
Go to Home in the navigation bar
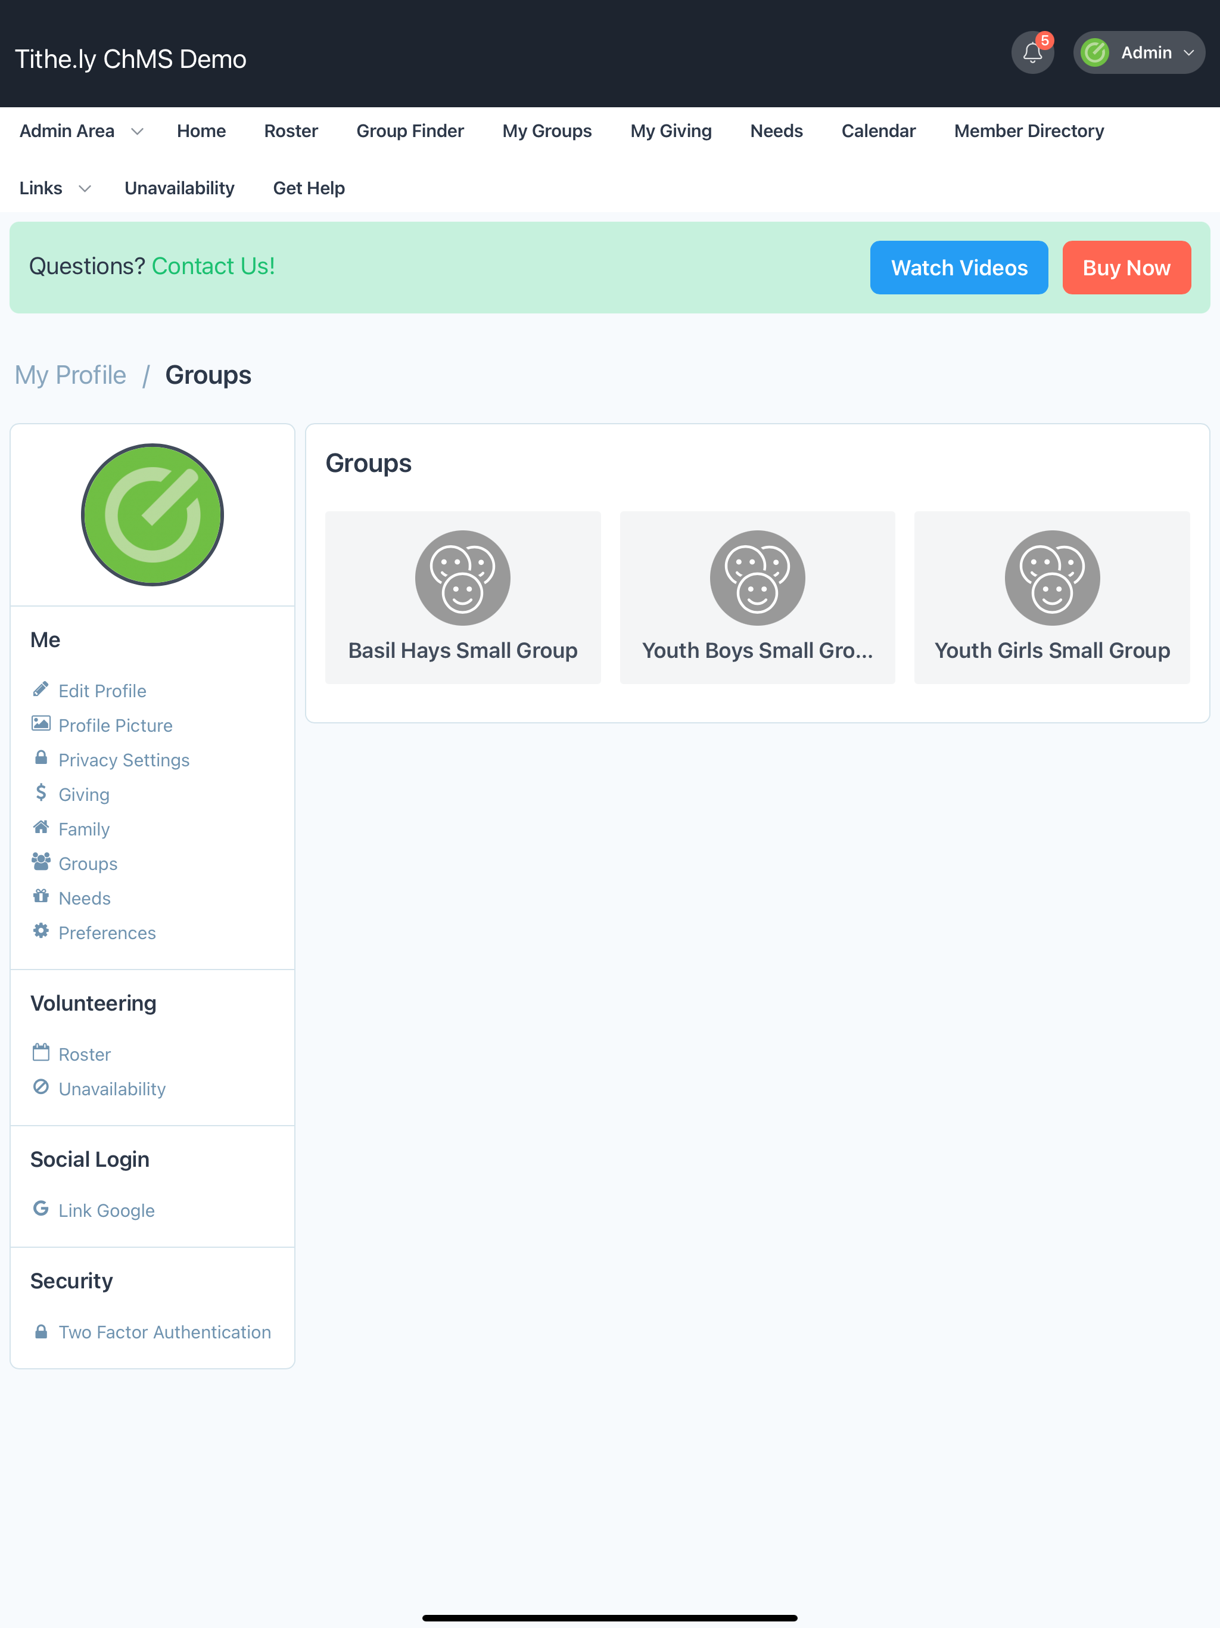point(201,131)
